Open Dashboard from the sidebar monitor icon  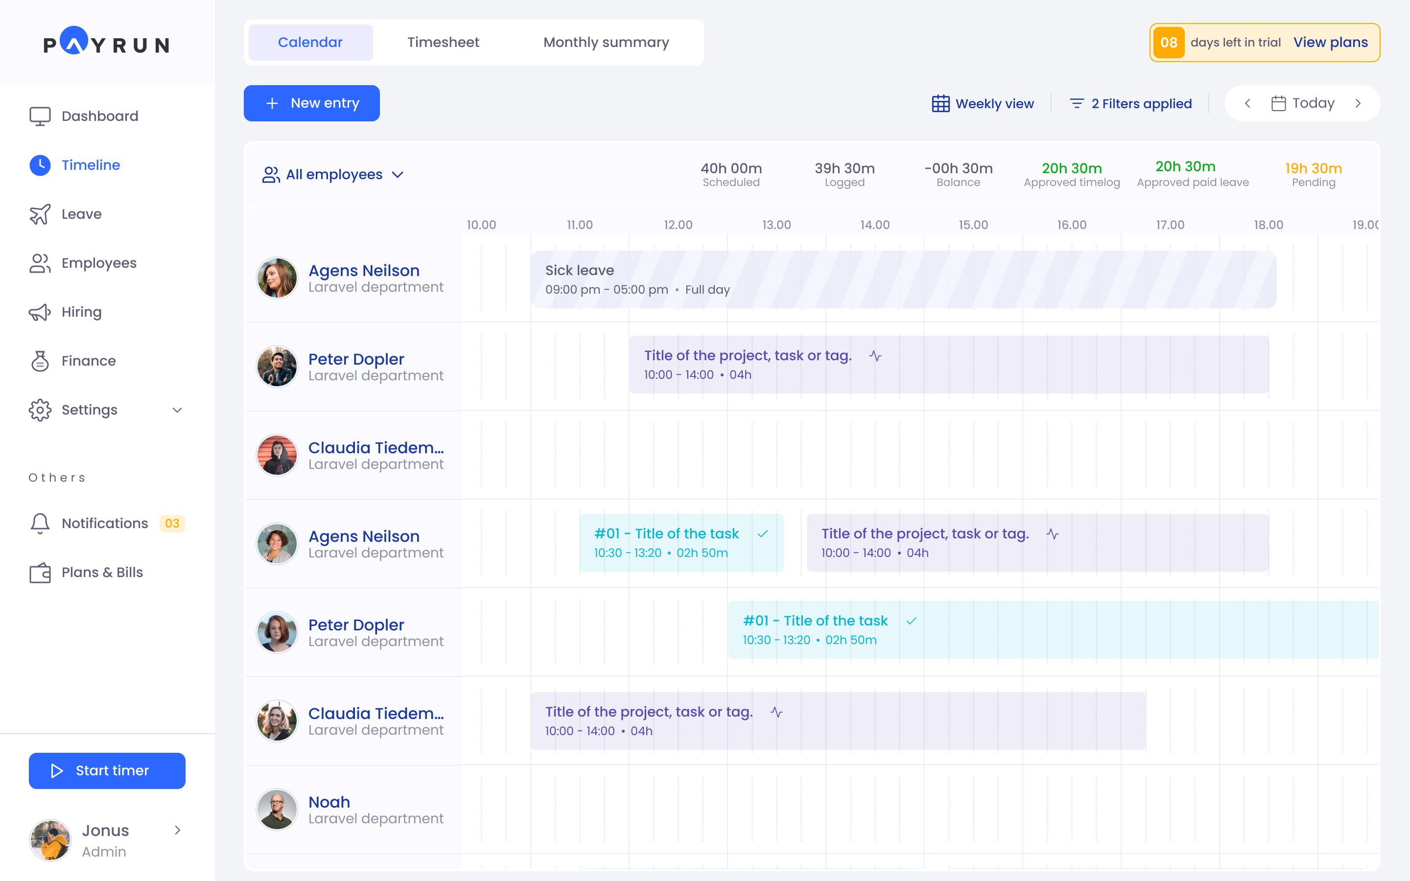click(40, 116)
